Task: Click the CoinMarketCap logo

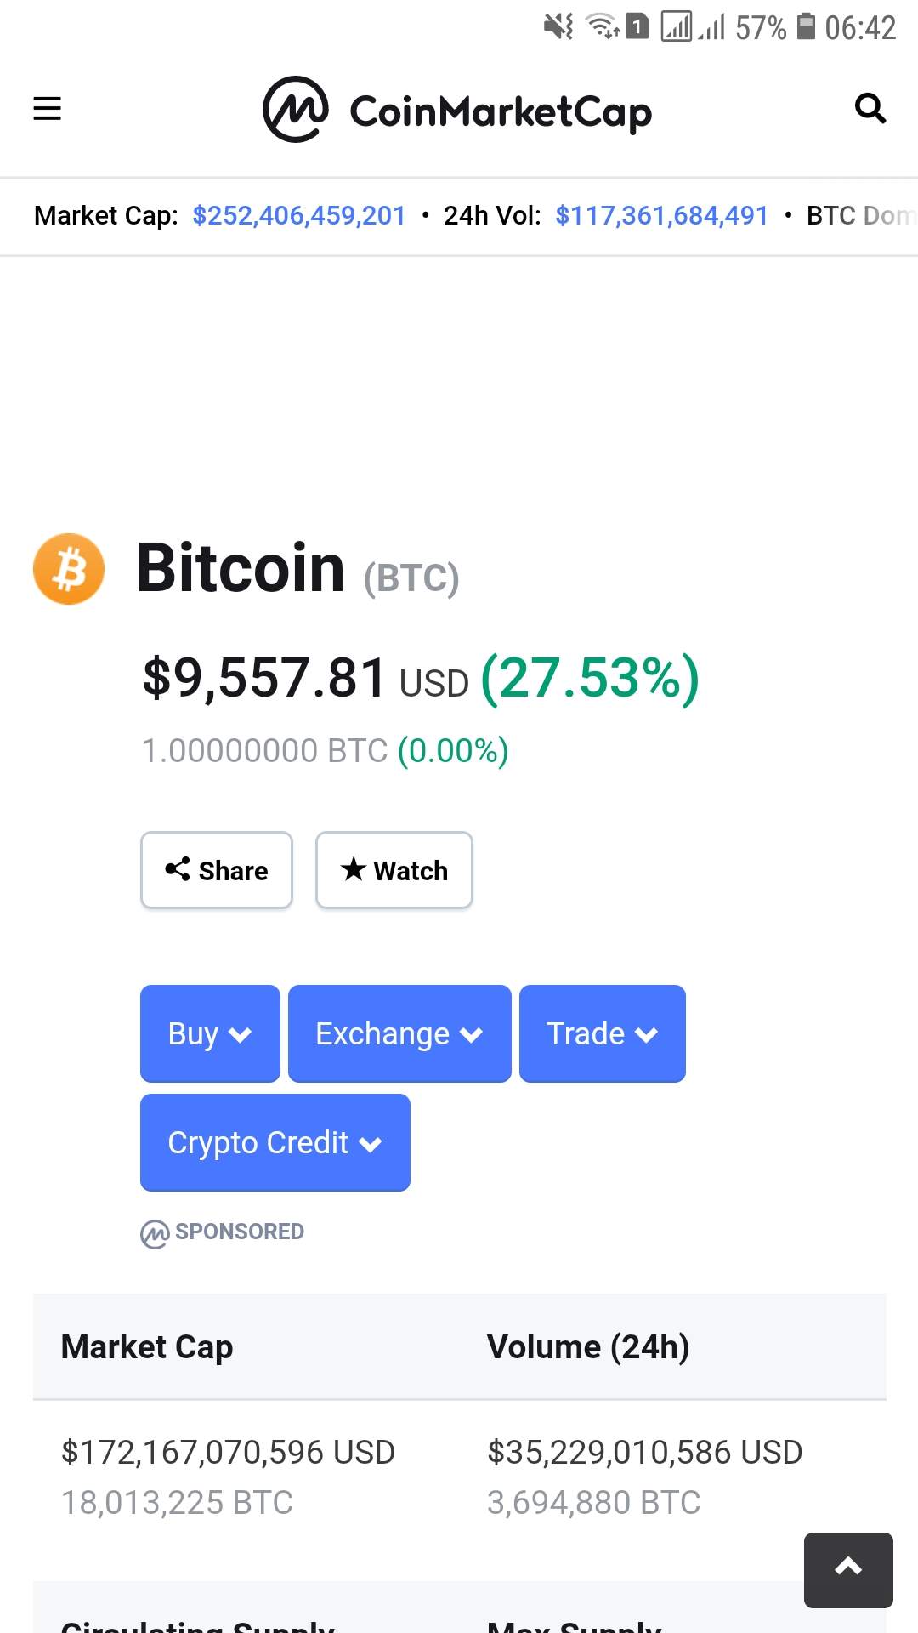Action: [457, 111]
